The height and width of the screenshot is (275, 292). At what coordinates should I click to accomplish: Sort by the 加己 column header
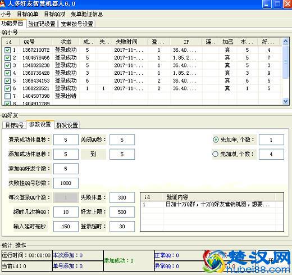227,42
